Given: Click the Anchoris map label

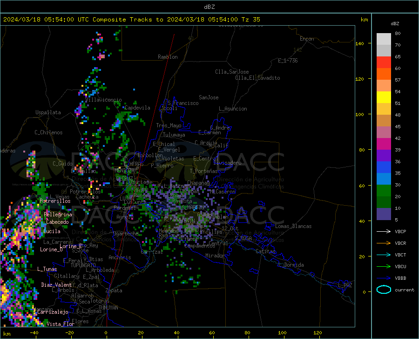Looking at the screenshot, I should tap(120, 257).
